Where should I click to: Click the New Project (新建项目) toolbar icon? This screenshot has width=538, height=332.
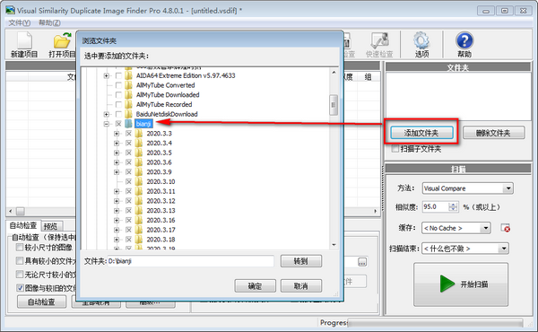click(x=24, y=41)
